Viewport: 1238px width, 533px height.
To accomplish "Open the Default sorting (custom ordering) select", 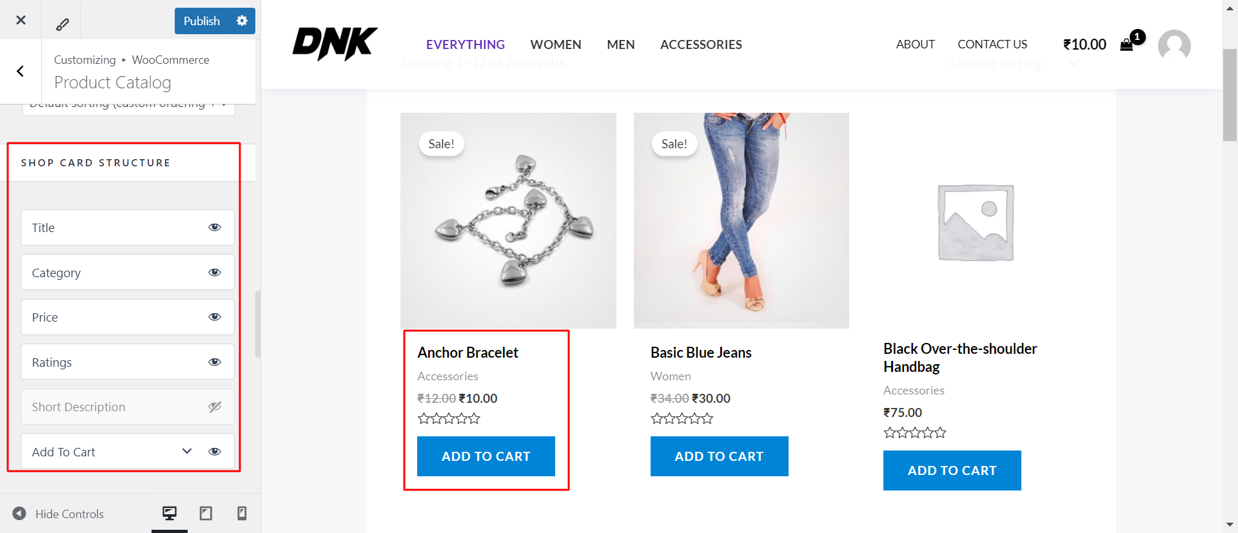I will click(x=127, y=103).
